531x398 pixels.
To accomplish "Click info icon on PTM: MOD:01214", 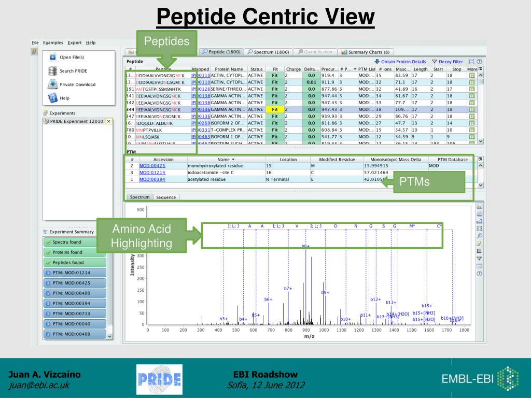I will pyautogui.click(x=48, y=273).
